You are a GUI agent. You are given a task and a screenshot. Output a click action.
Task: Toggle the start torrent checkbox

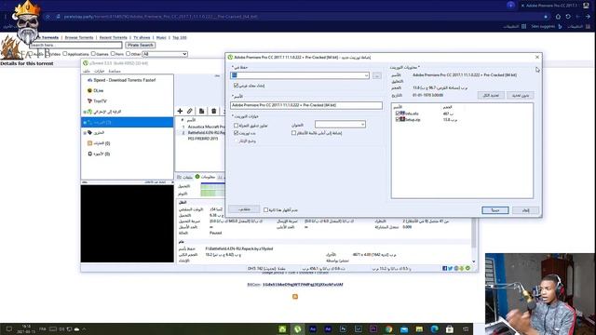pyautogui.click(x=236, y=133)
